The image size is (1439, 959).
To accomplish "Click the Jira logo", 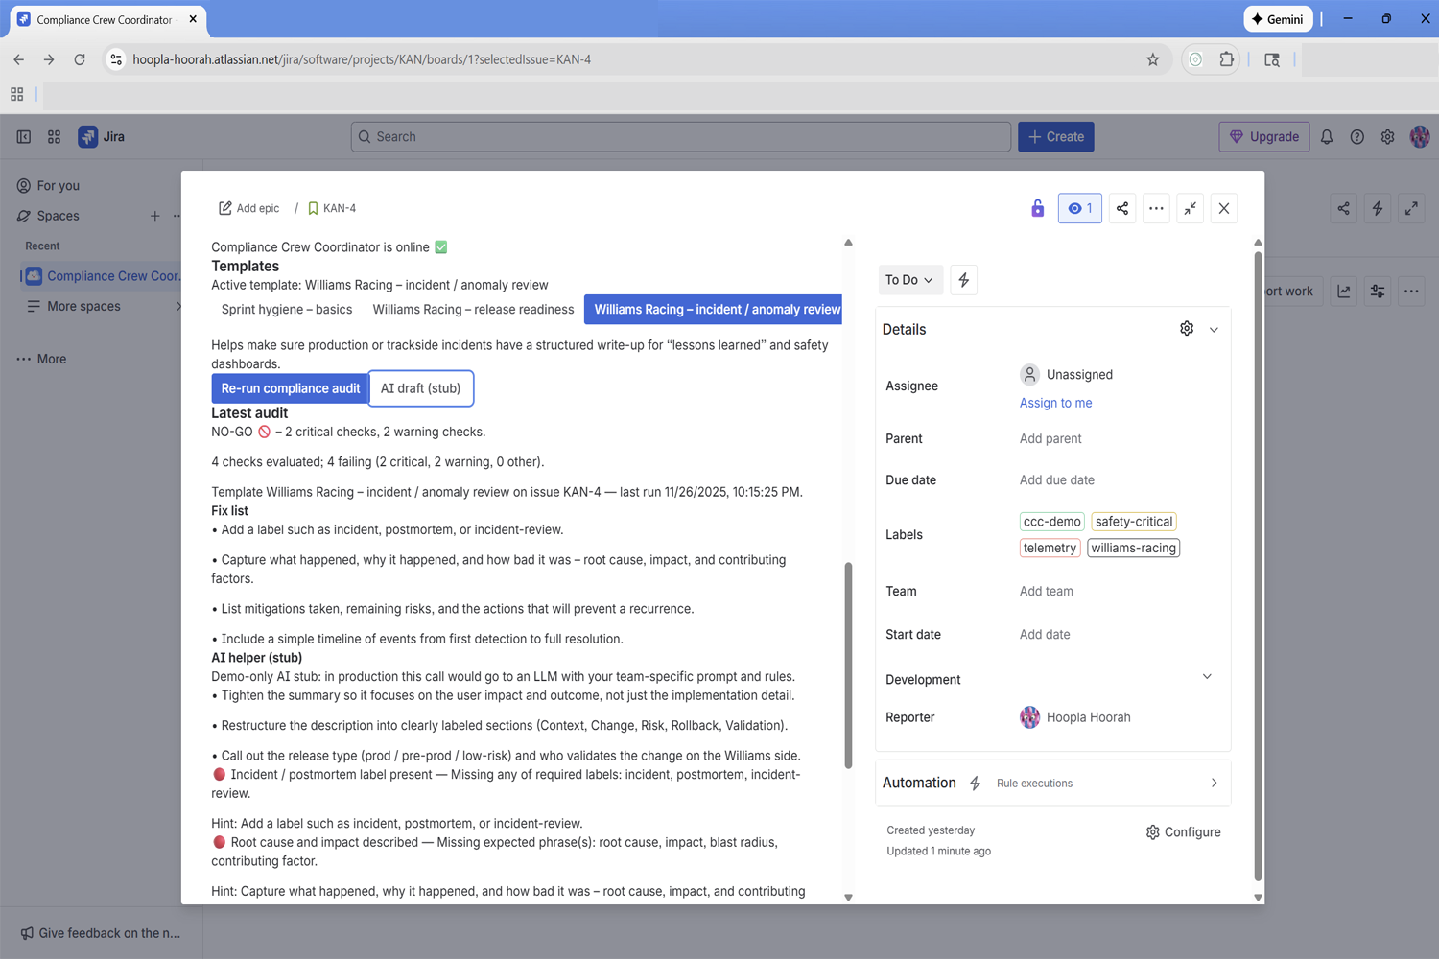I will click(102, 137).
